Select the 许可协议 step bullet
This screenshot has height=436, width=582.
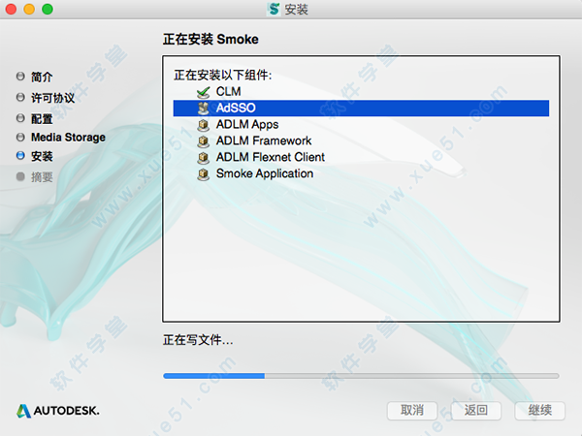(x=20, y=97)
